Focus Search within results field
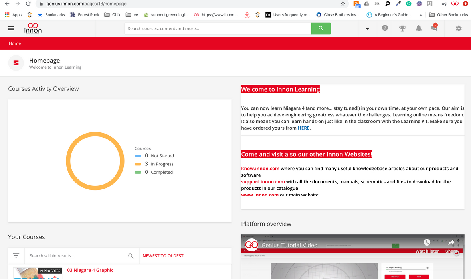The image size is (471, 279). (77, 256)
